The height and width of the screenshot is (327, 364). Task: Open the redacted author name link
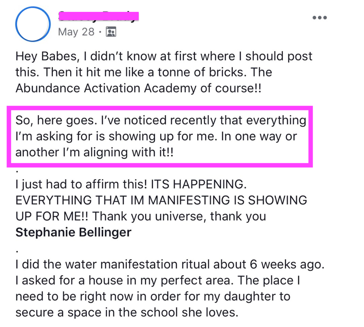(x=99, y=16)
